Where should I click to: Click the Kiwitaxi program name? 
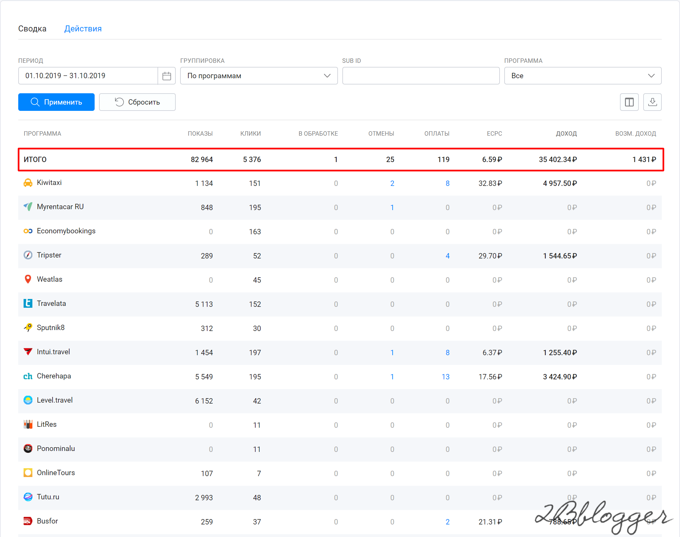(49, 183)
